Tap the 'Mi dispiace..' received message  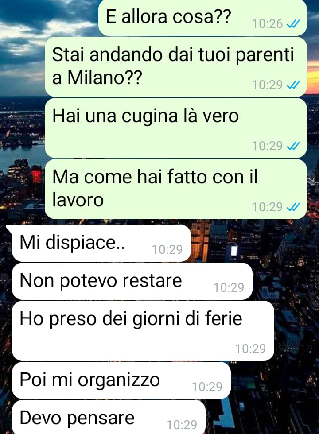[x=101, y=243]
